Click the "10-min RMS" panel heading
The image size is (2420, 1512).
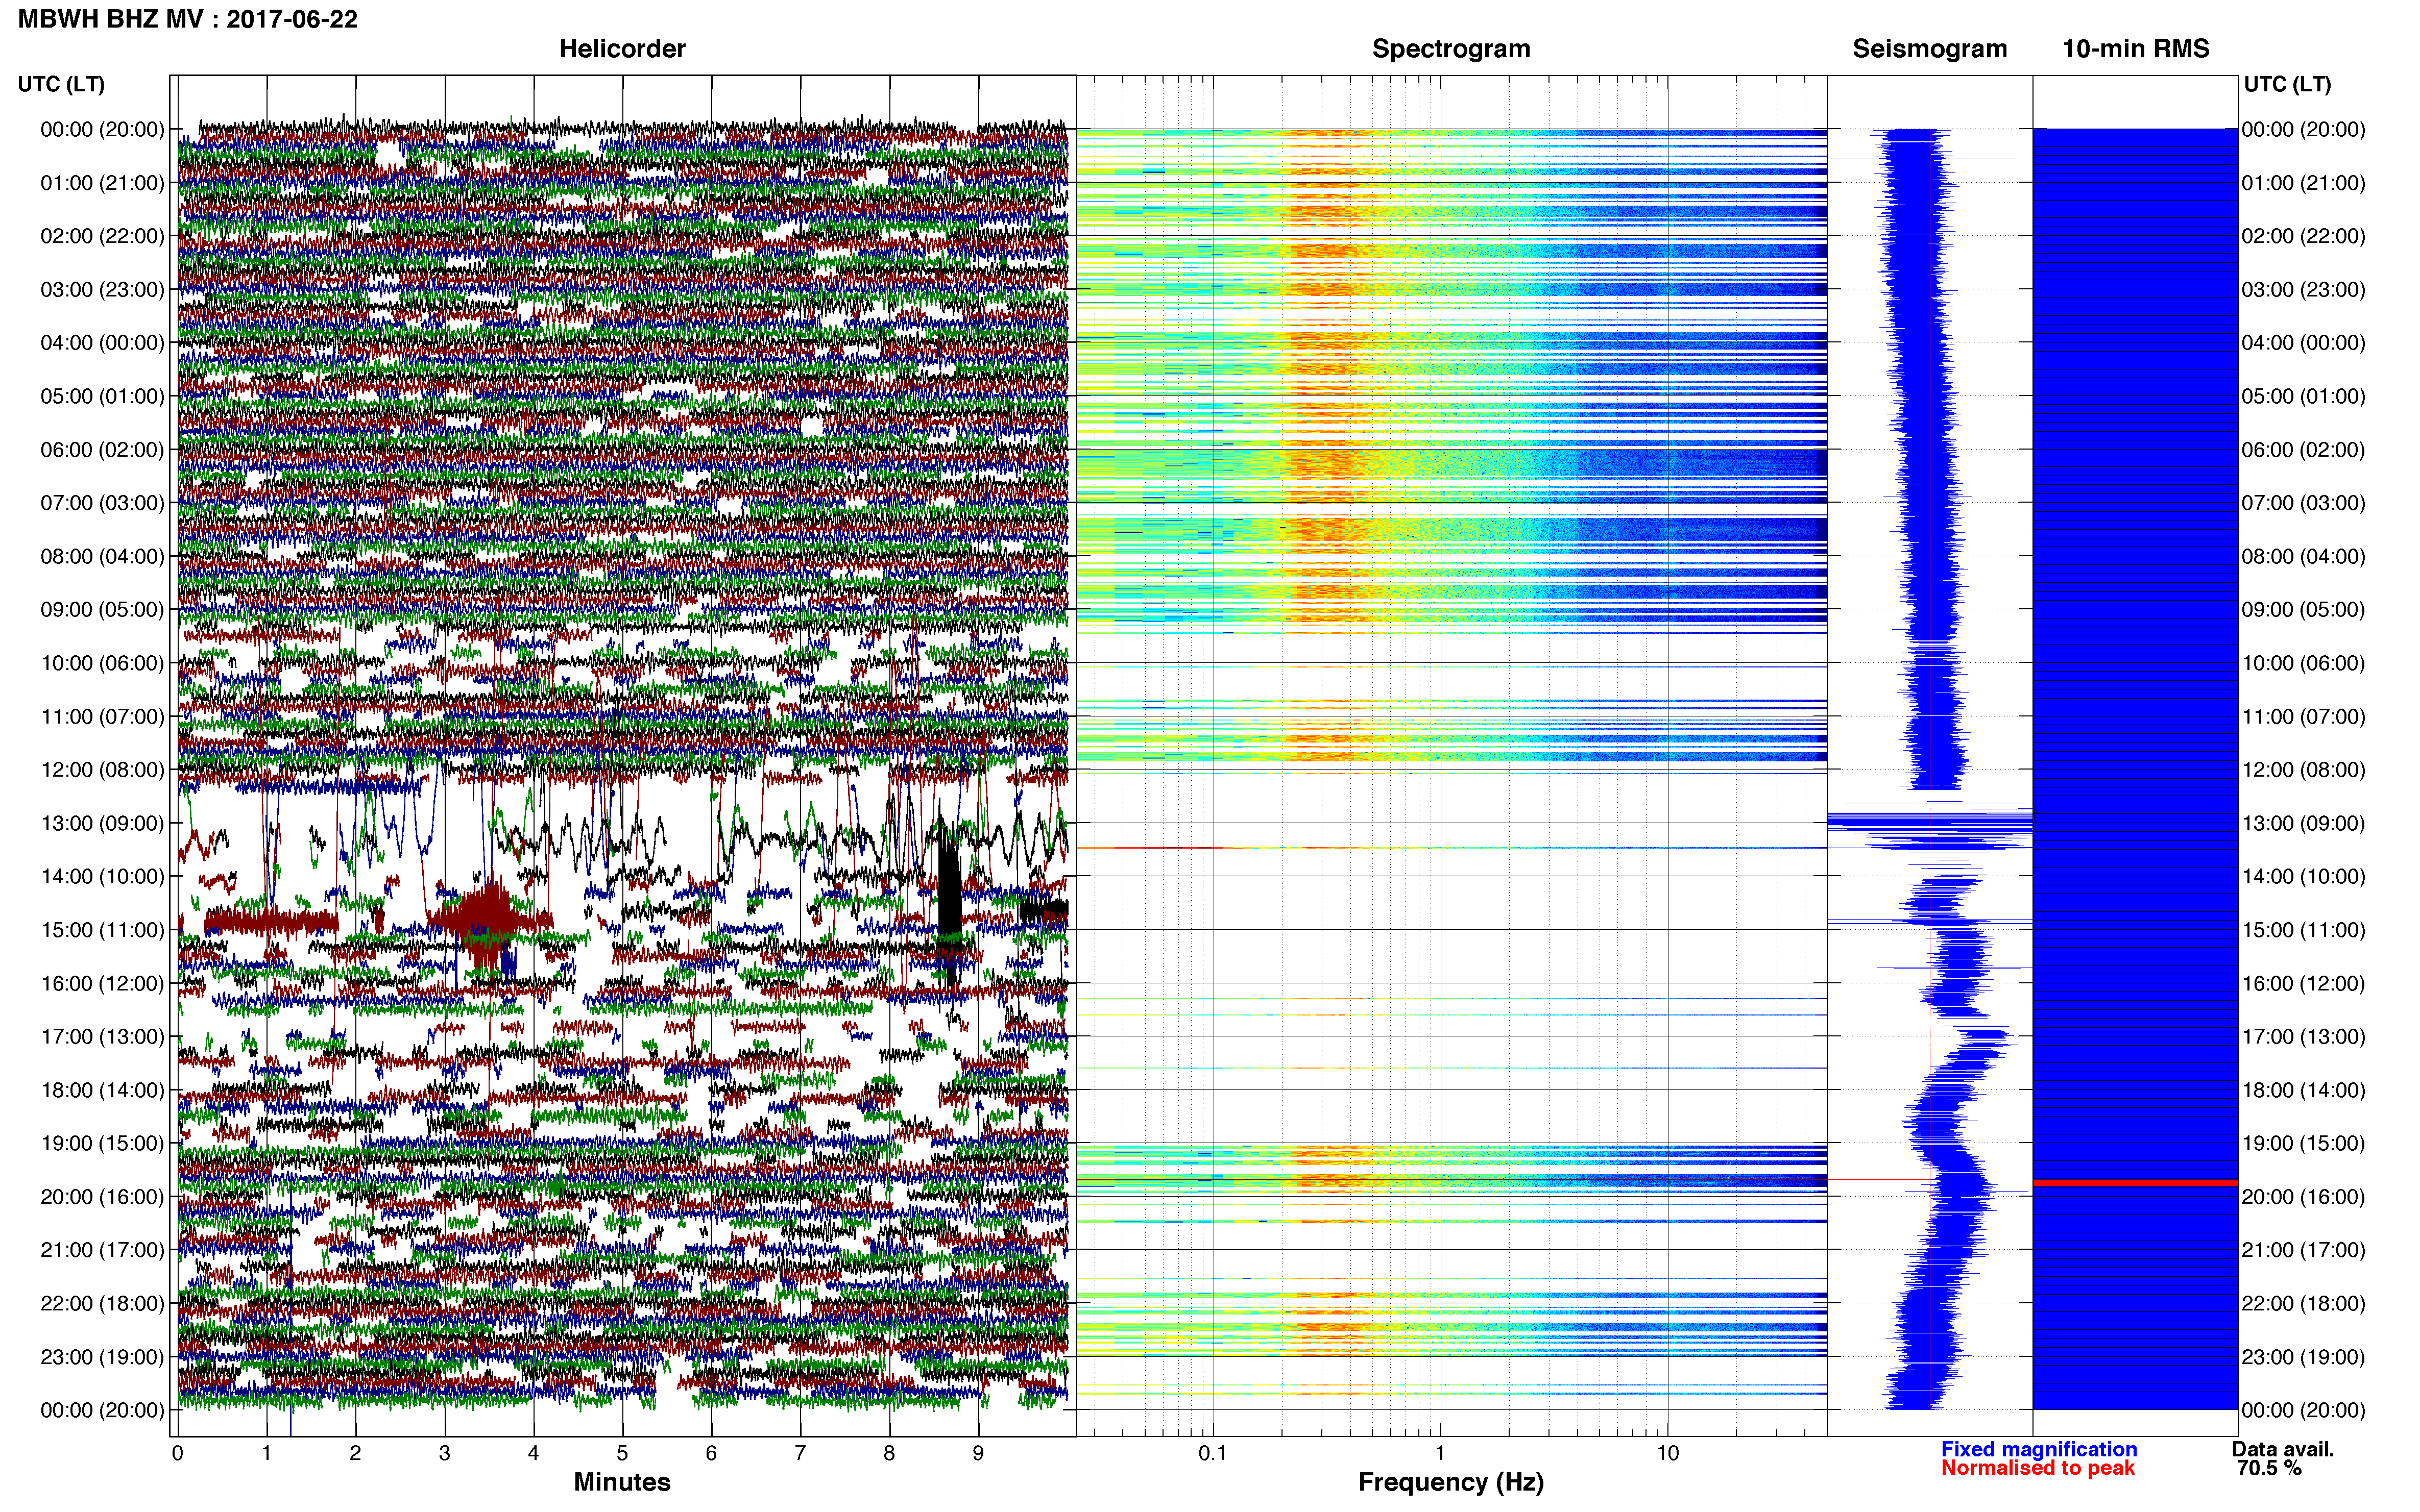2136,49
